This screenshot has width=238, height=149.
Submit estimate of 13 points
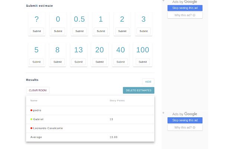point(78,62)
